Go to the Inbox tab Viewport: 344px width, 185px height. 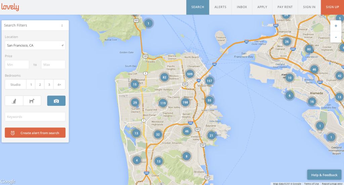(242, 7)
